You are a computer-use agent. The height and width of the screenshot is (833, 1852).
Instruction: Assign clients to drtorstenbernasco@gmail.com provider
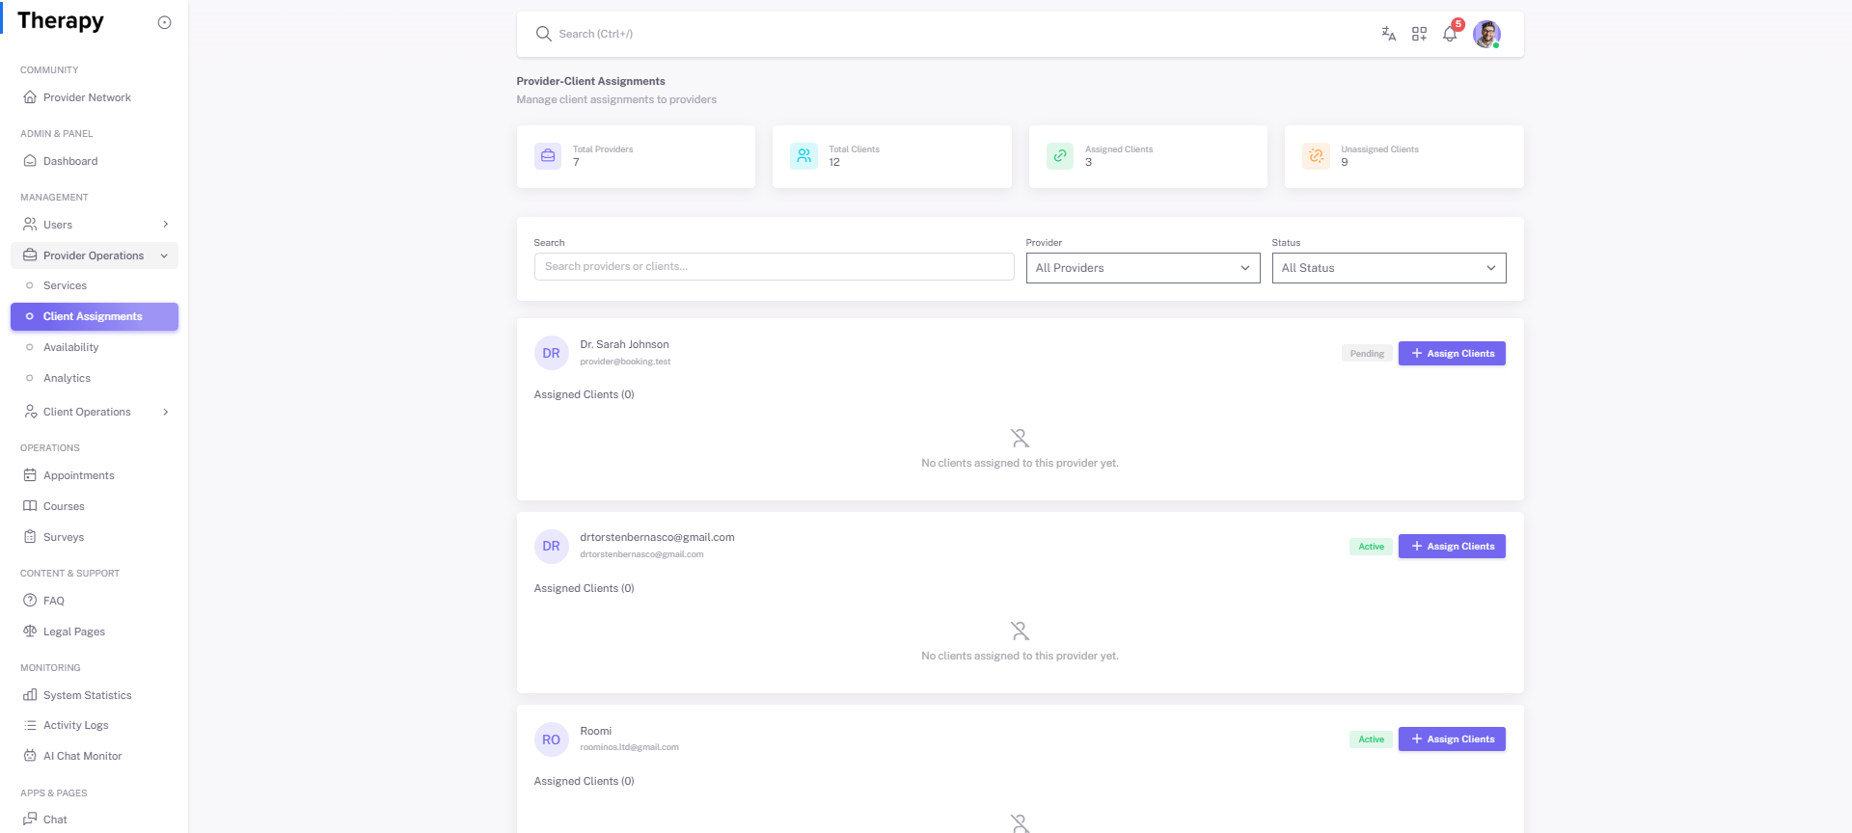(x=1452, y=547)
